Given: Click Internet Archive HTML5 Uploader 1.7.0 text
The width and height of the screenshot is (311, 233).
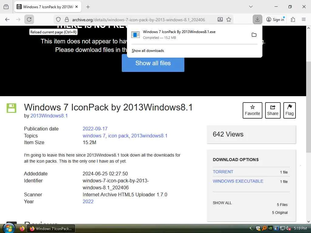Looking at the screenshot, I should (x=125, y=194).
